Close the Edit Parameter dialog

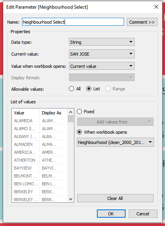[156, 7]
